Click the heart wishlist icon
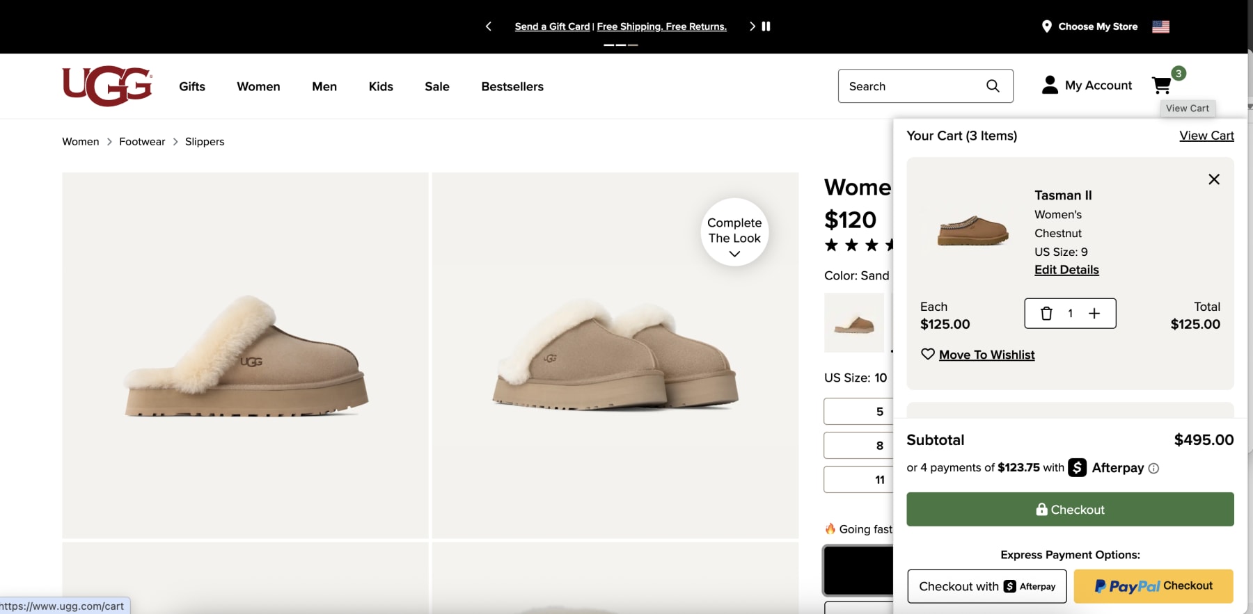Screen dimensions: 1253x614 click(928, 354)
